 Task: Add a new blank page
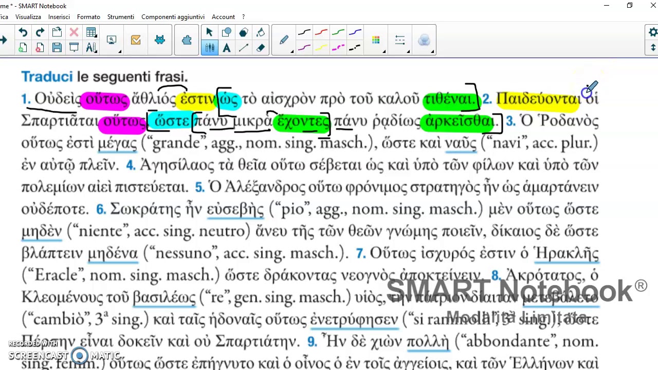tap(23, 48)
